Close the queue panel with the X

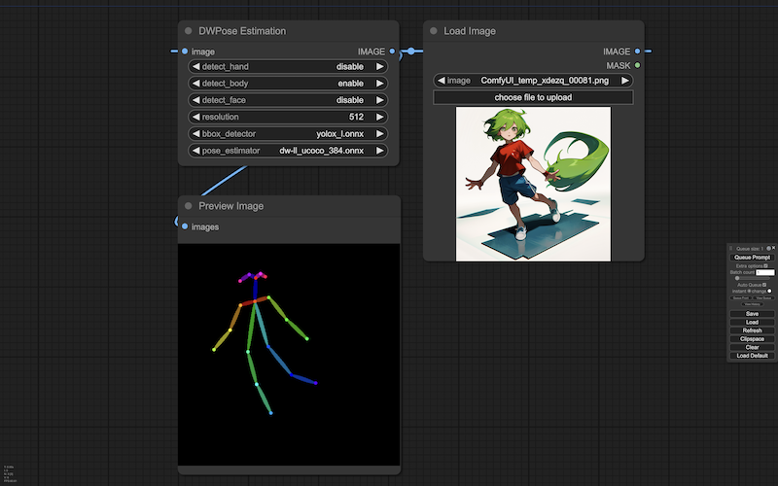point(773,248)
